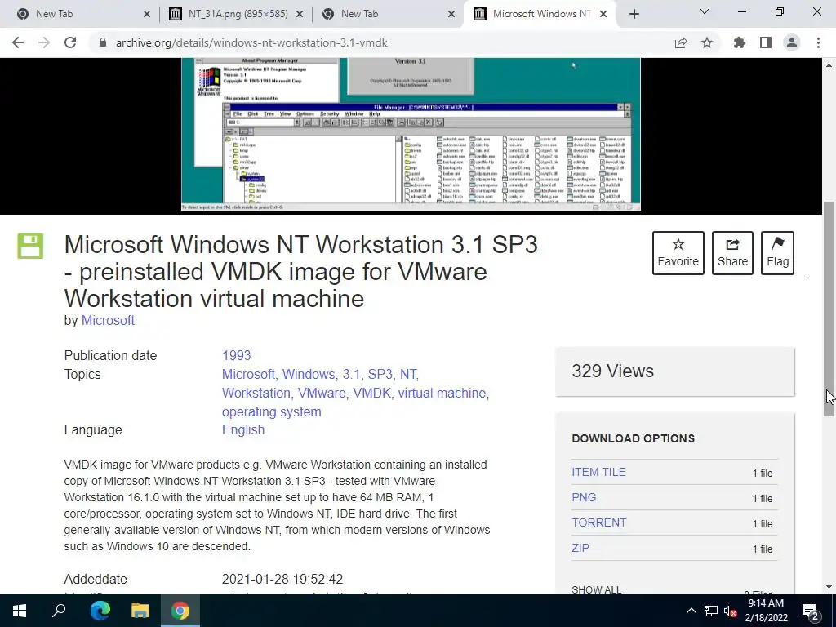Flag this archive item
Viewport: 836px width, 627px height.
[777, 253]
